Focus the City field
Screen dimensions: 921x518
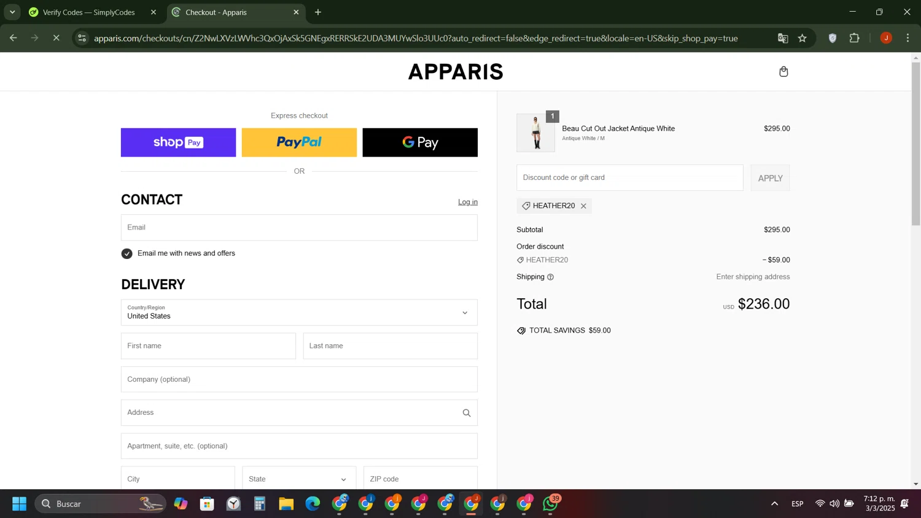tap(177, 479)
